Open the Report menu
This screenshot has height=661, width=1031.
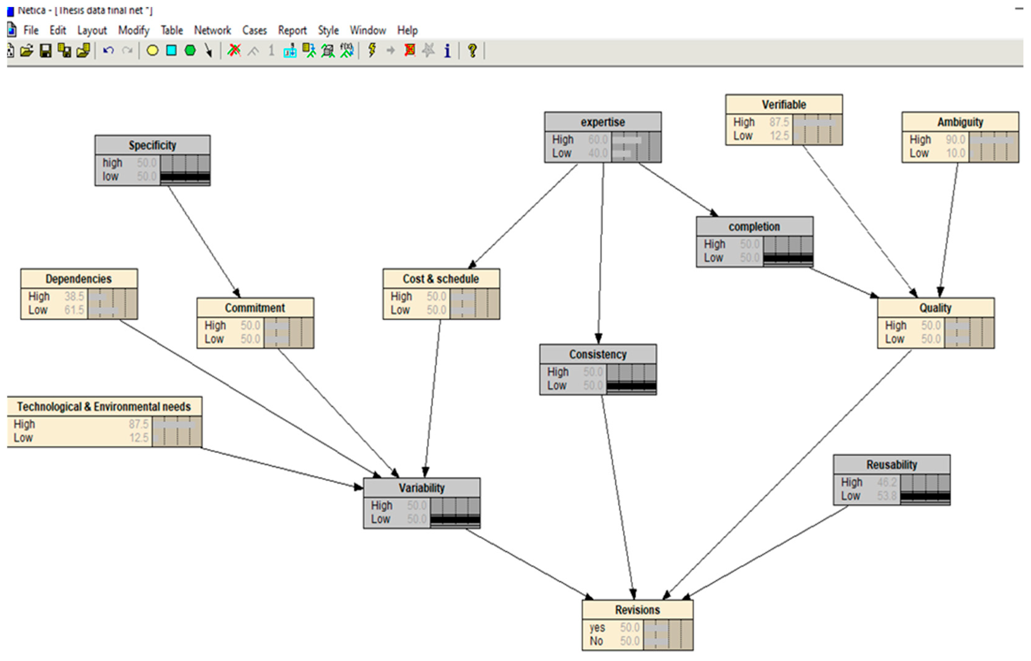point(292,30)
